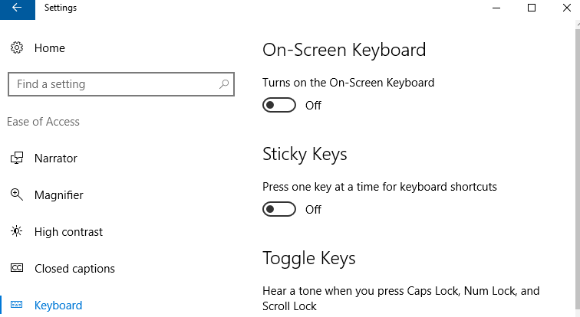580x317 pixels.
Task: Turn on the On-Screen Keyboard toggle
Action: coord(279,106)
